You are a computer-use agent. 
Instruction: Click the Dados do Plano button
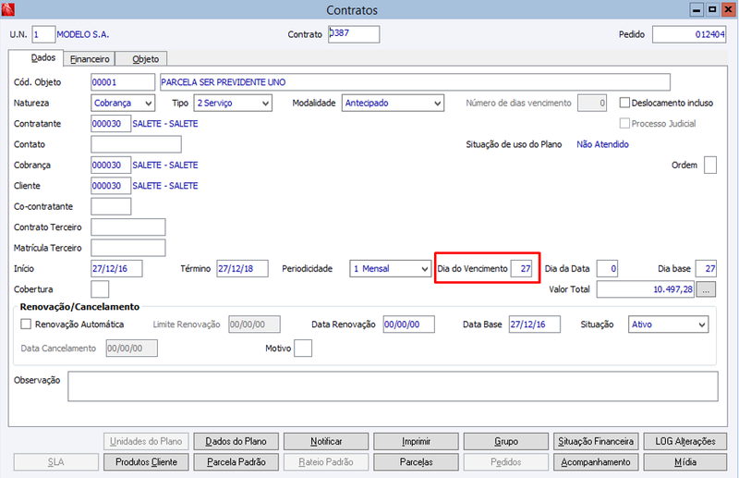tap(236, 441)
